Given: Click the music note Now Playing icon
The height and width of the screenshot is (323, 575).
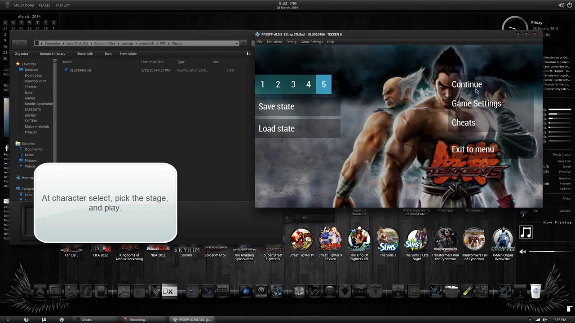Looking at the screenshot, I should [526, 232].
